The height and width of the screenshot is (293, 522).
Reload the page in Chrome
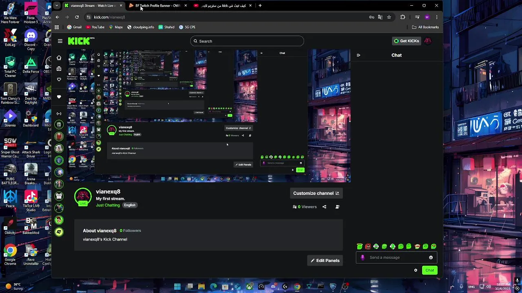point(77,17)
